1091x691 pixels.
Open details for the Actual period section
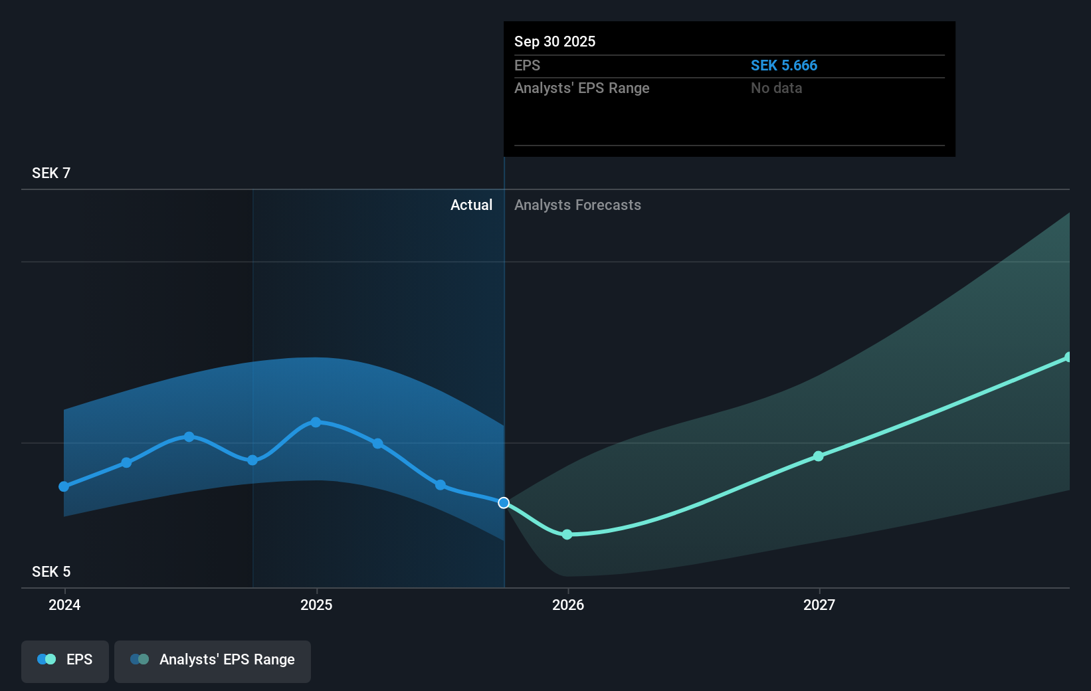click(x=471, y=205)
